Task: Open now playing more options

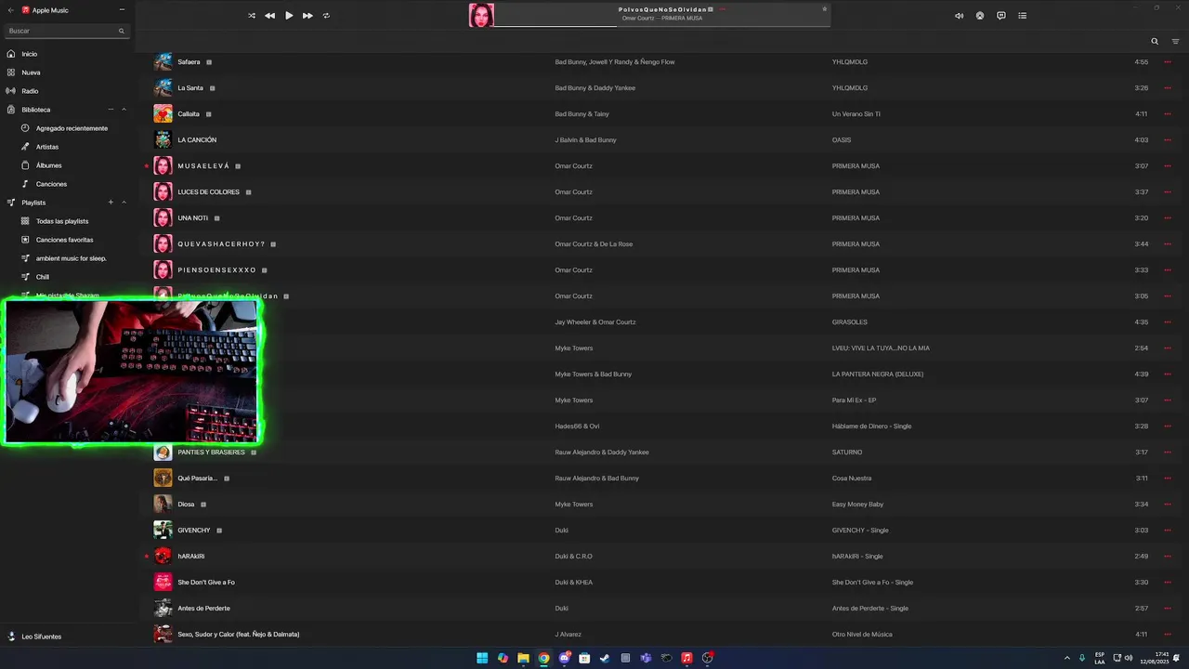Action: click(723, 9)
